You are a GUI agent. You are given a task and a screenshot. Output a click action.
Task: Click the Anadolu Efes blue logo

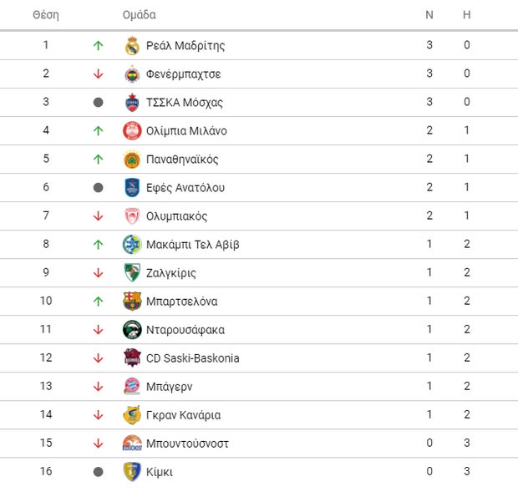(132, 188)
